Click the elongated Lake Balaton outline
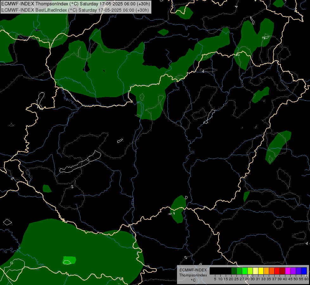 [80, 162]
